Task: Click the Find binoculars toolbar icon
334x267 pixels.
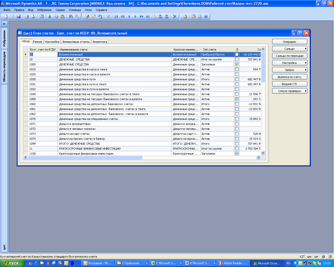Action: click(70, 16)
